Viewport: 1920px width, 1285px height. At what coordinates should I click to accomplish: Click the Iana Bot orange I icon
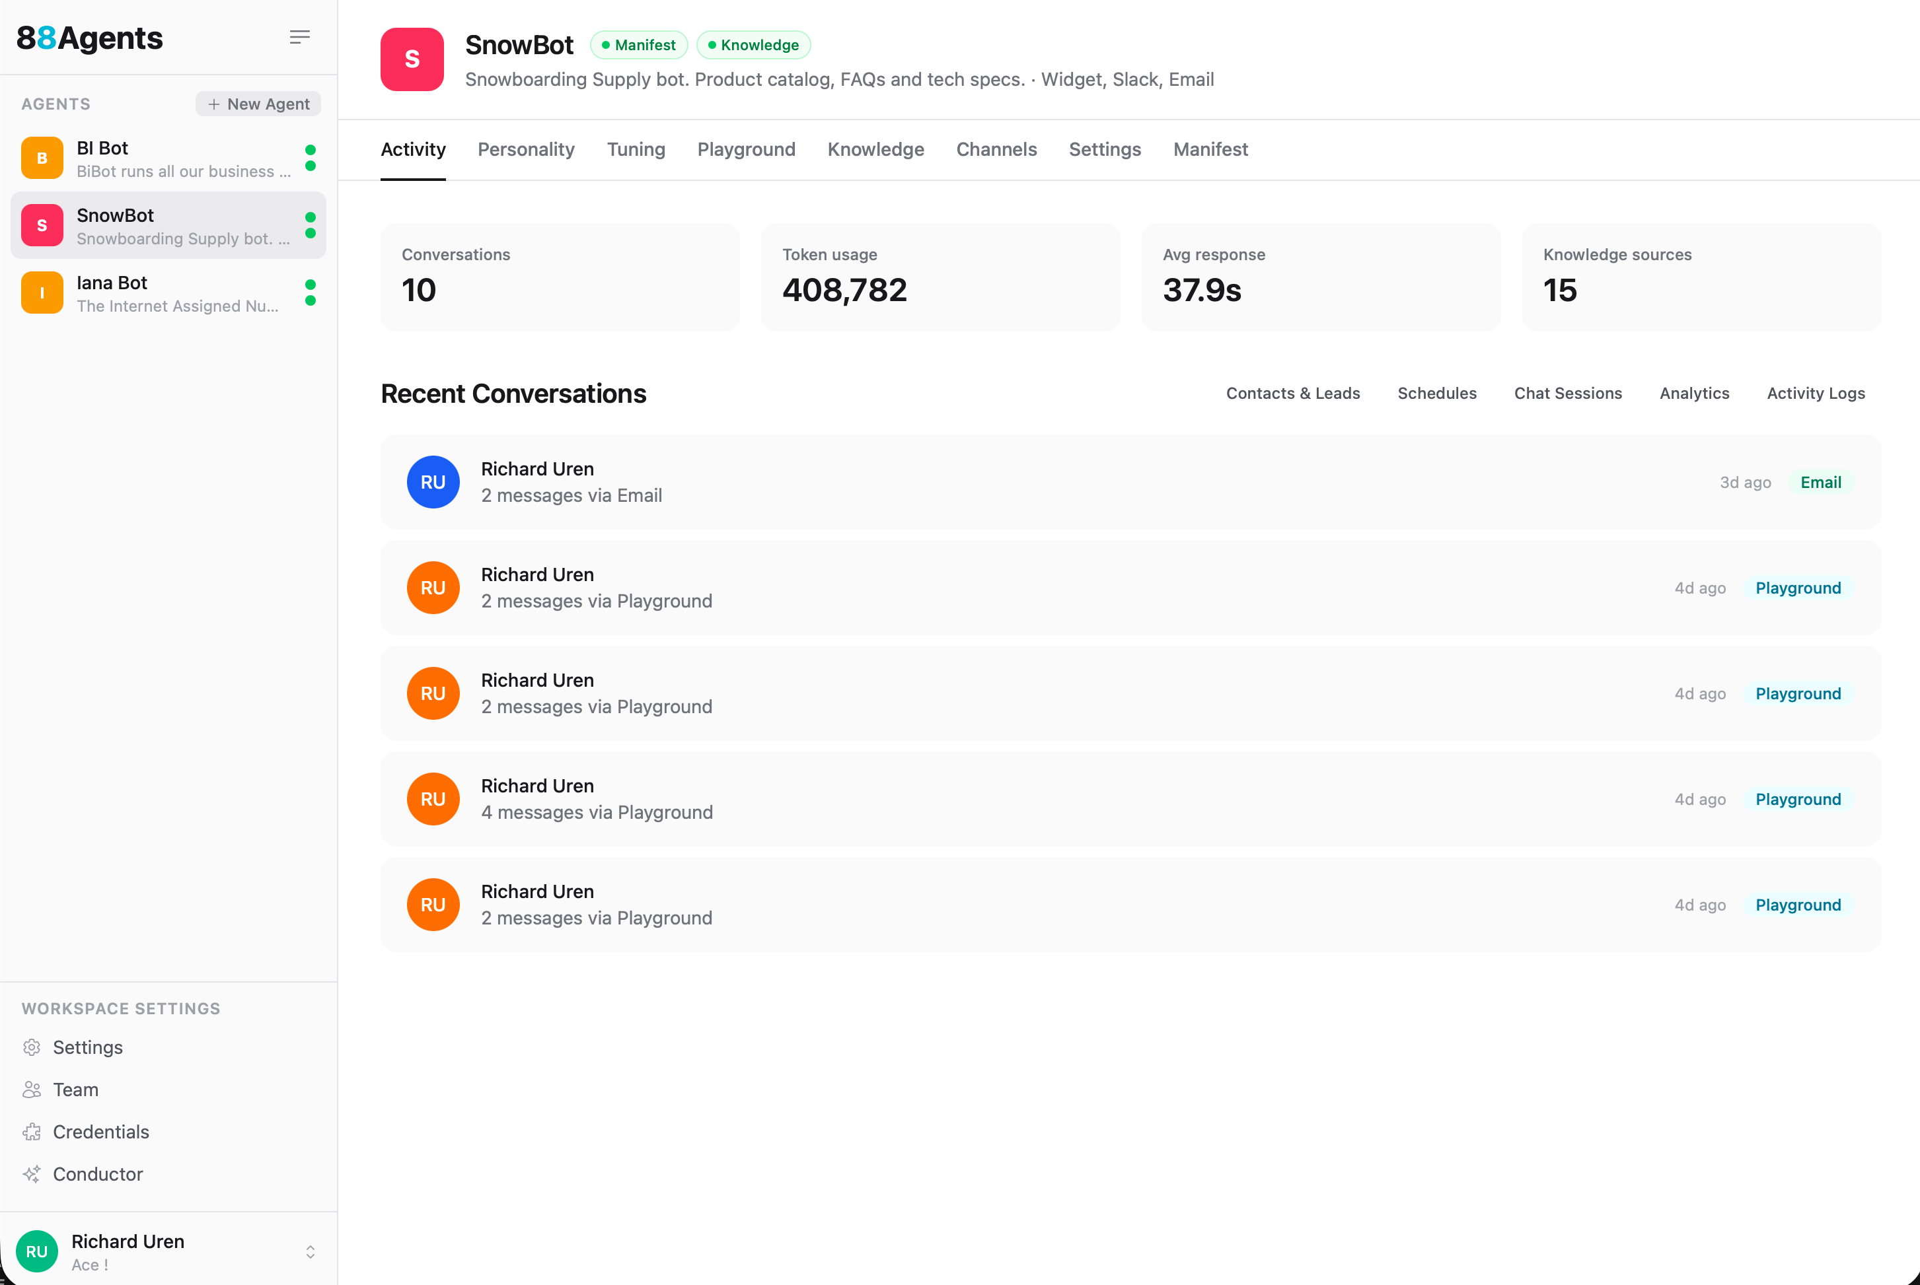(42, 293)
